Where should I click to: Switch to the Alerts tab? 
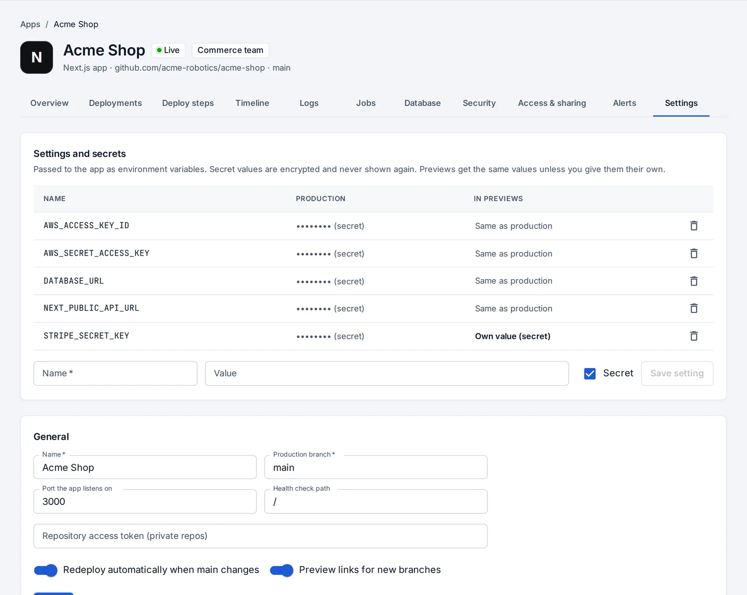pyautogui.click(x=625, y=103)
